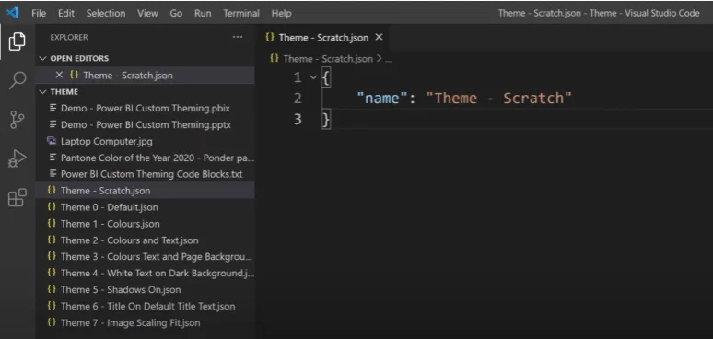Click JSON braces icon on editor tab
Screen dimensions: 713x339
pos(270,37)
